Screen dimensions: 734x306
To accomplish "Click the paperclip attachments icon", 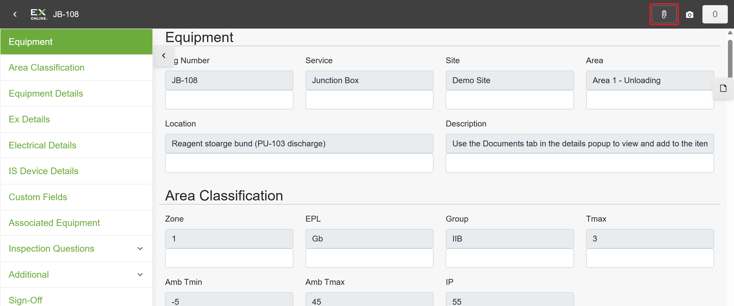I will 664,14.
